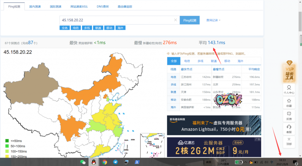This screenshot has height=166, width=302.
Task: Click the IP address input field
Action: click(x=116, y=20)
